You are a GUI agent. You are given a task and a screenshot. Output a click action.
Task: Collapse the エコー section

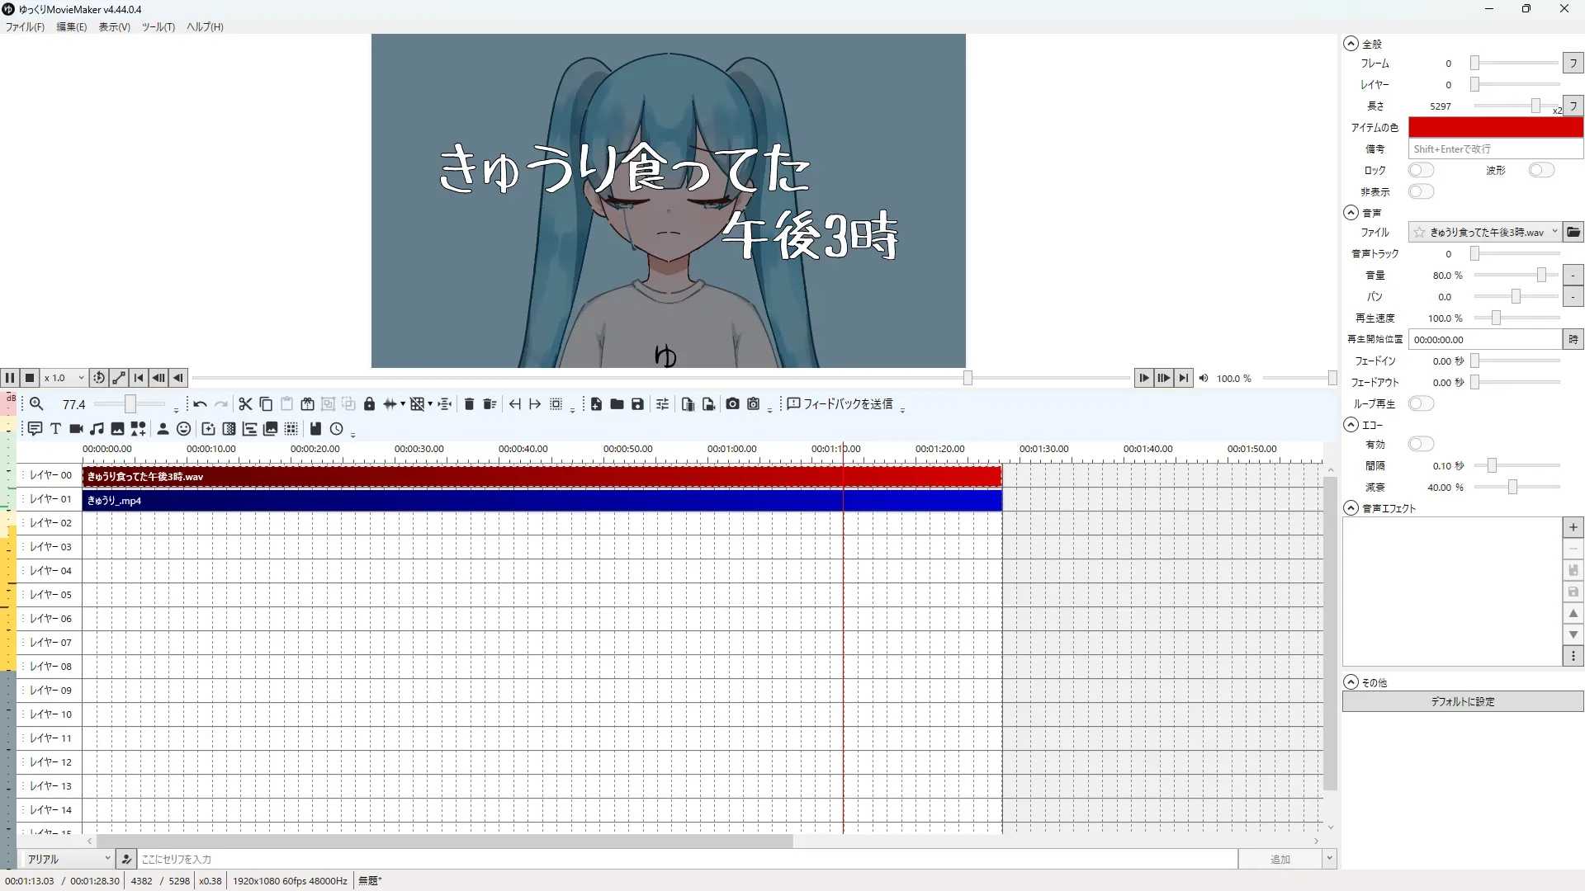pos(1351,425)
